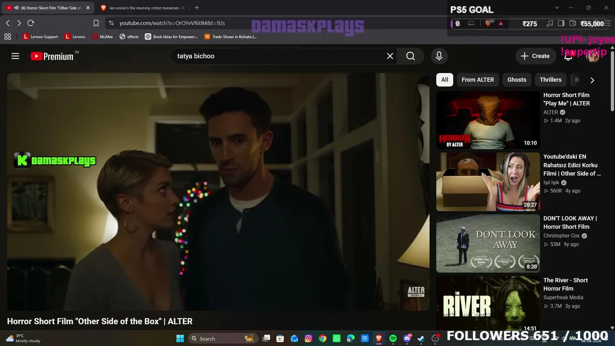Open YouTube notifications bell
Viewport: 615px width, 346px height.
[x=568, y=56]
